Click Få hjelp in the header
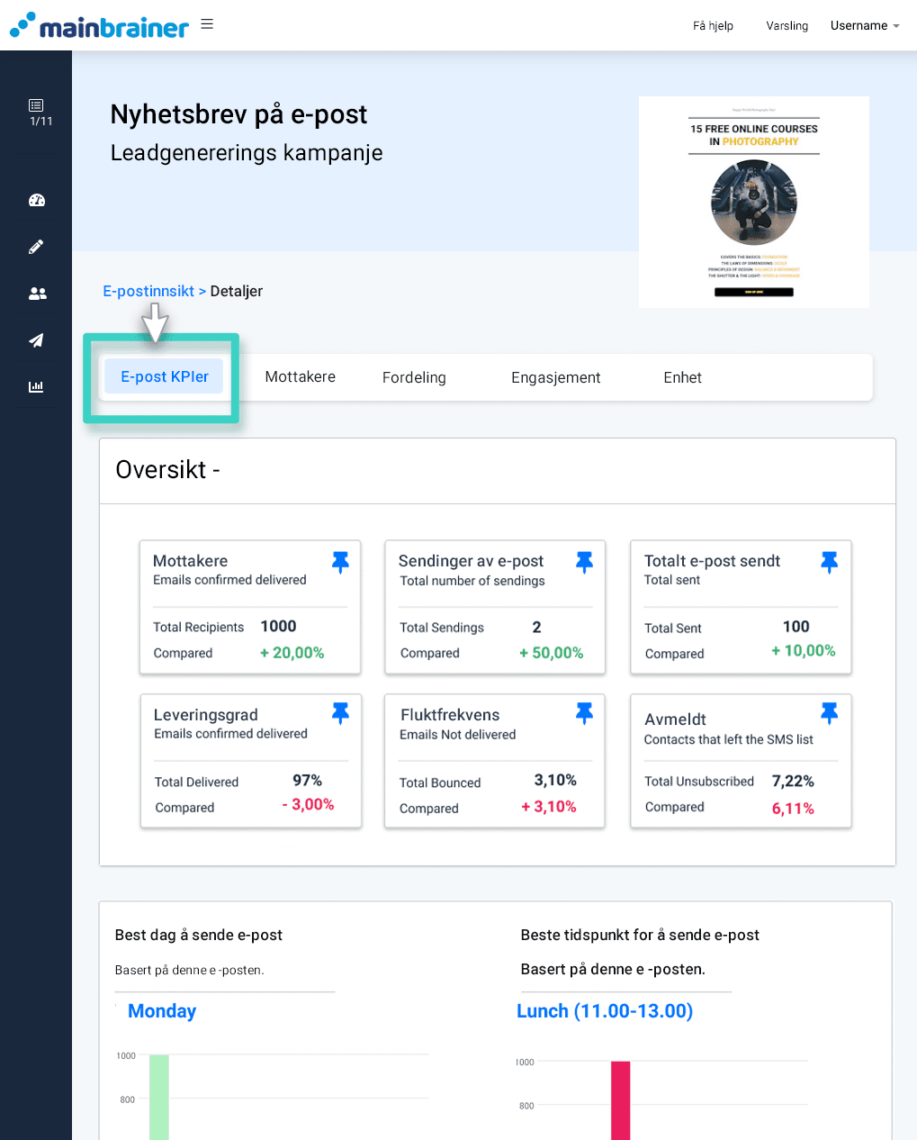 [x=712, y=26]
